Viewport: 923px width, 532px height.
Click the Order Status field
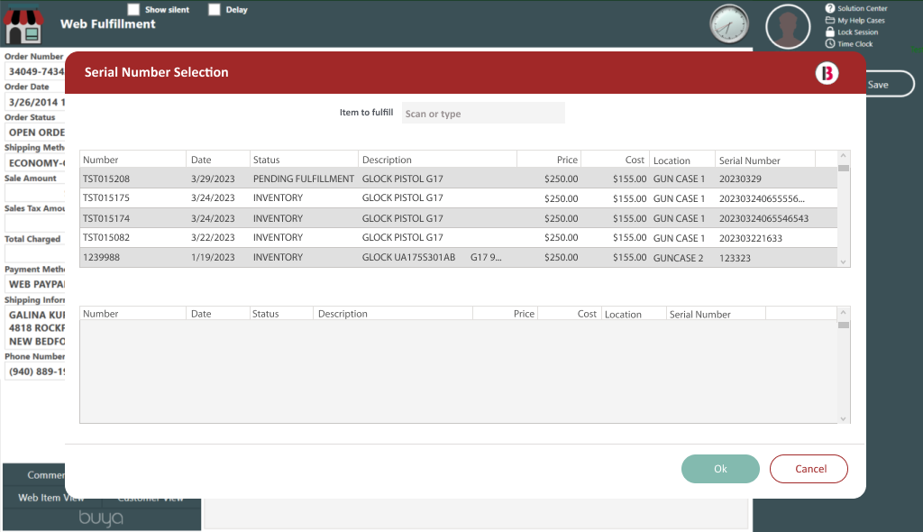coord(35,133)
